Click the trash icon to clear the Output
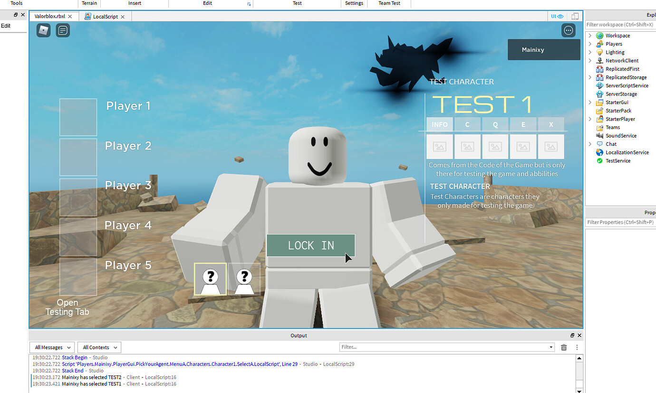 pyautogui.click(x=564, y=347)
